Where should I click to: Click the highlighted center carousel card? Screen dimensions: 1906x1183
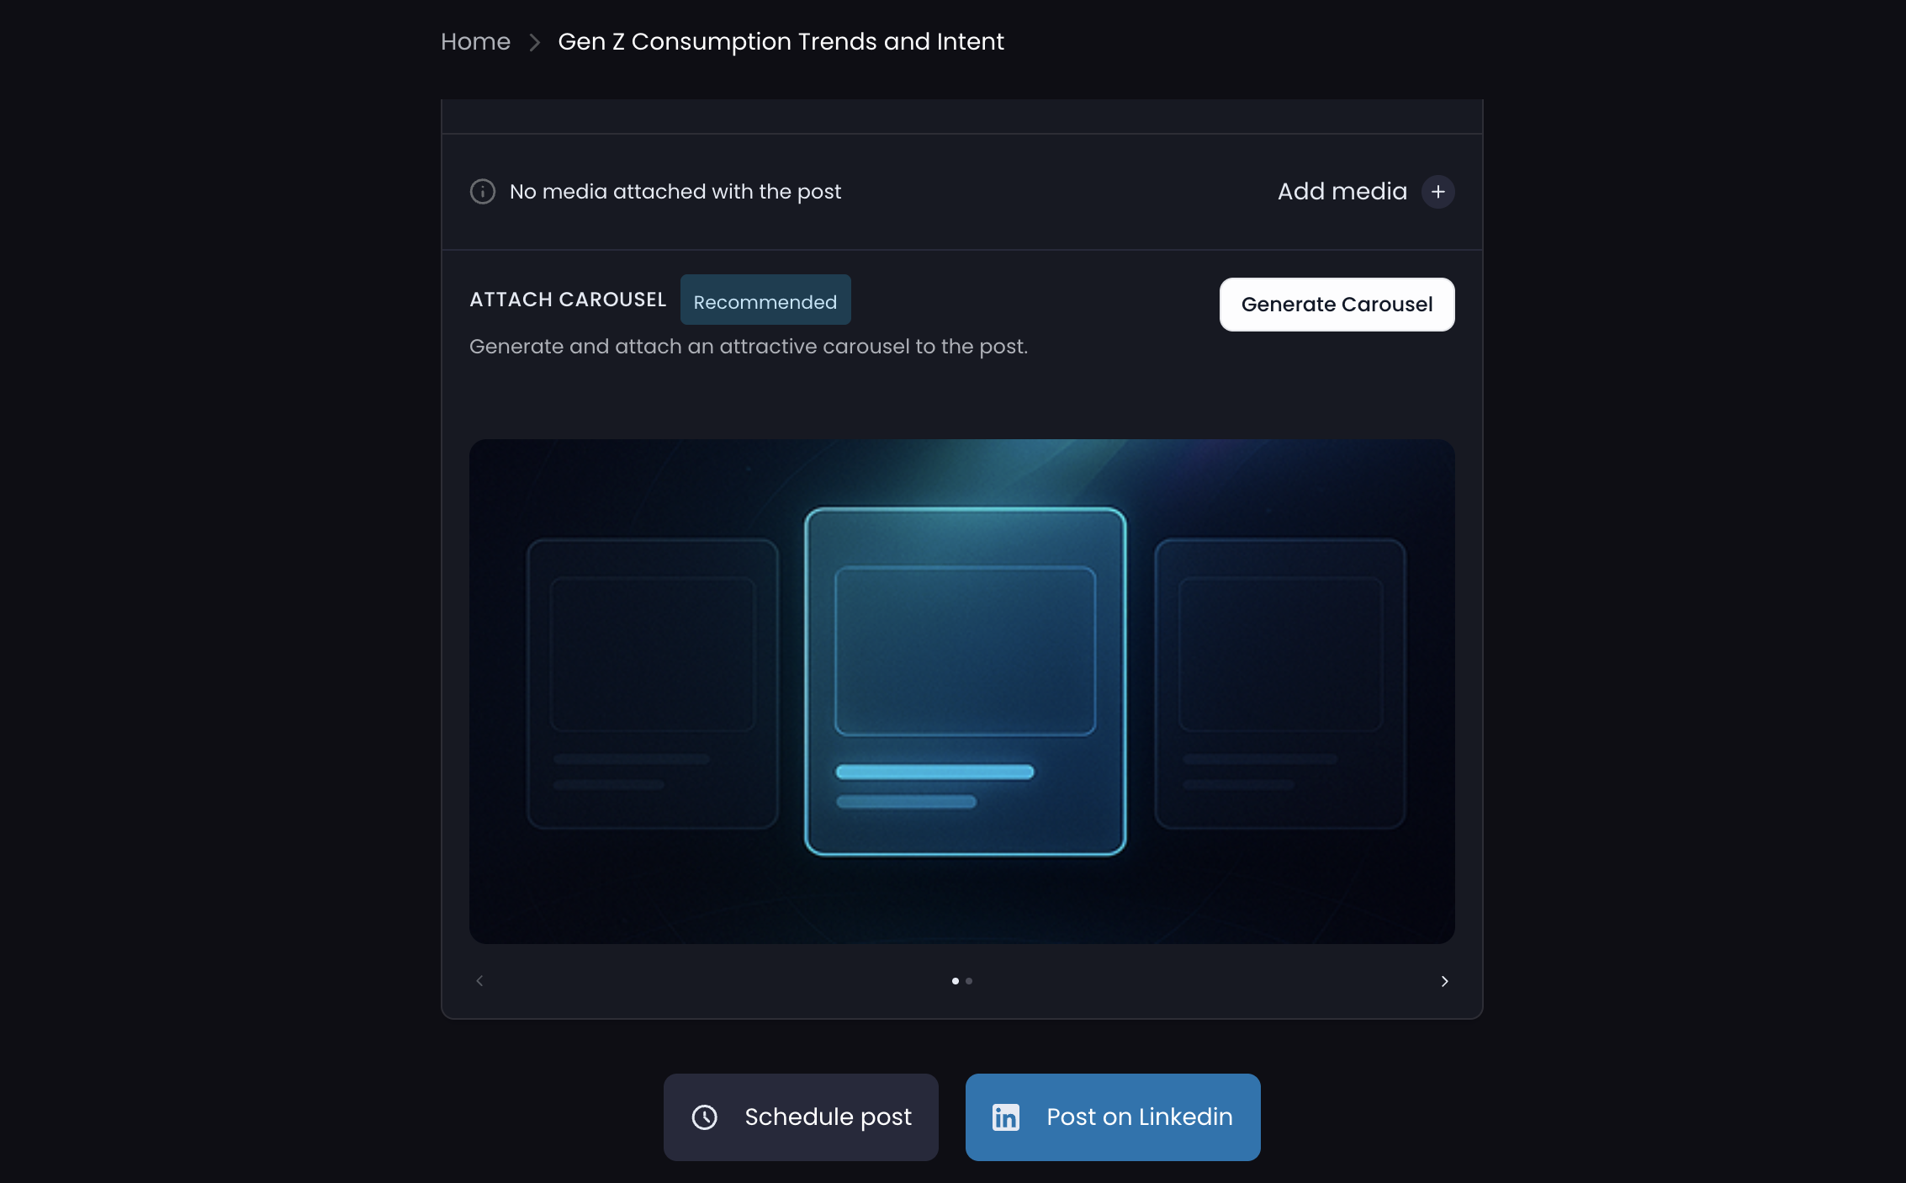tap(965, 682)
